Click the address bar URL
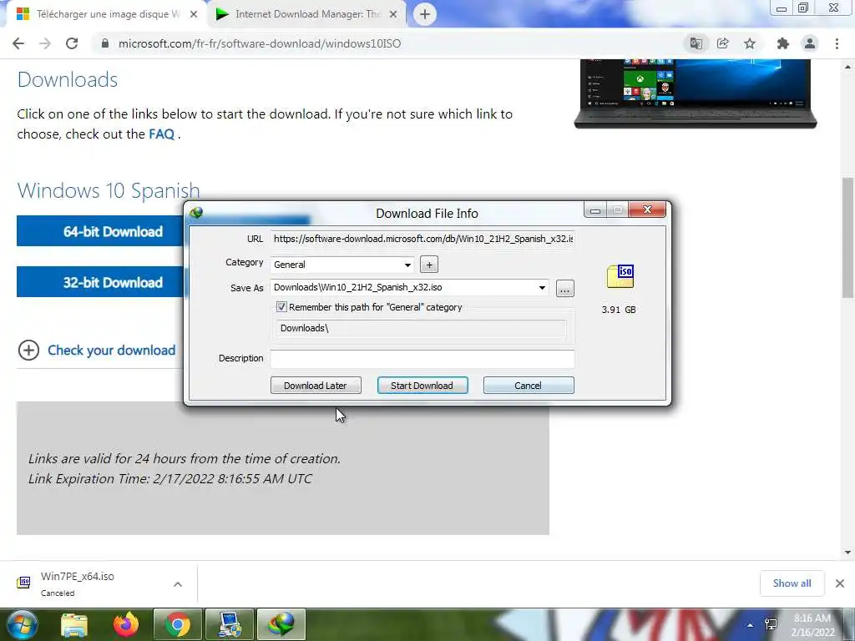Viewport: 855px width, 641px height. coord(260,43)
